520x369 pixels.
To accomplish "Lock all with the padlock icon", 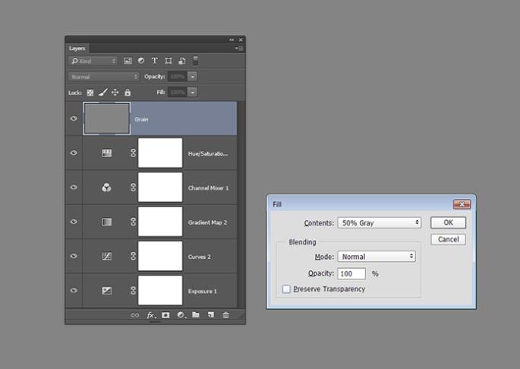I will (x=128, y=93).
